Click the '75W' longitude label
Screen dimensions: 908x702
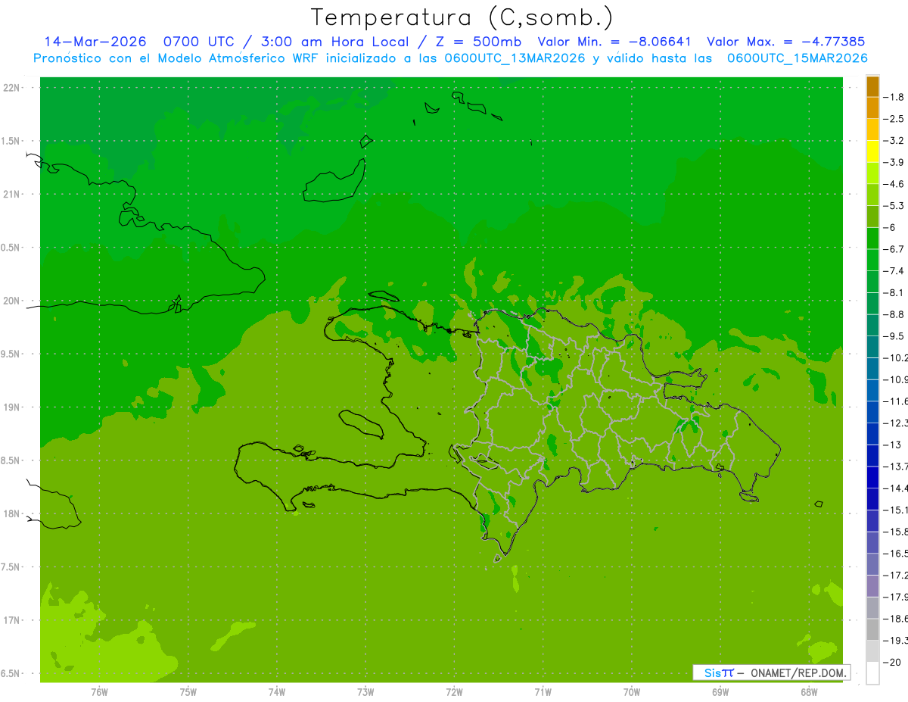(x=188, y=691)
